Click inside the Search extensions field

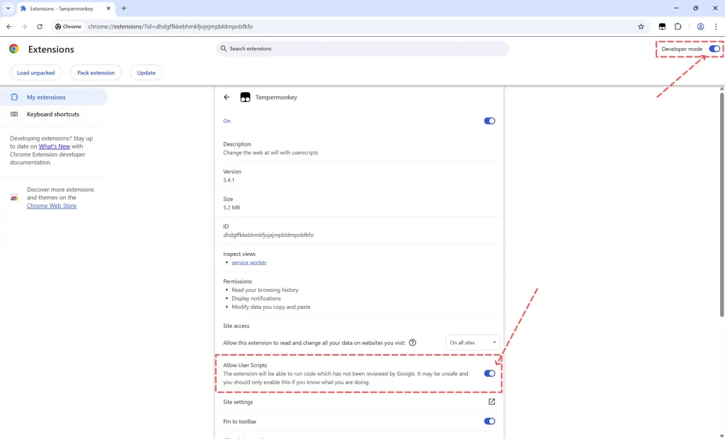[361, 48]
